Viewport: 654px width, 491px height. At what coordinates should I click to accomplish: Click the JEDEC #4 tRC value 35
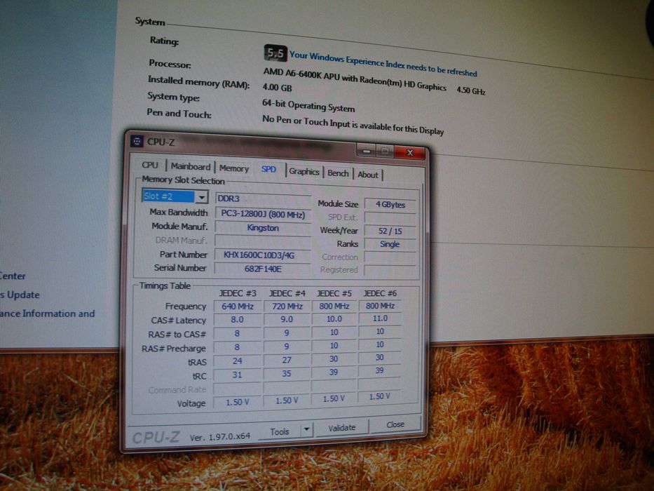pos(286,373)
